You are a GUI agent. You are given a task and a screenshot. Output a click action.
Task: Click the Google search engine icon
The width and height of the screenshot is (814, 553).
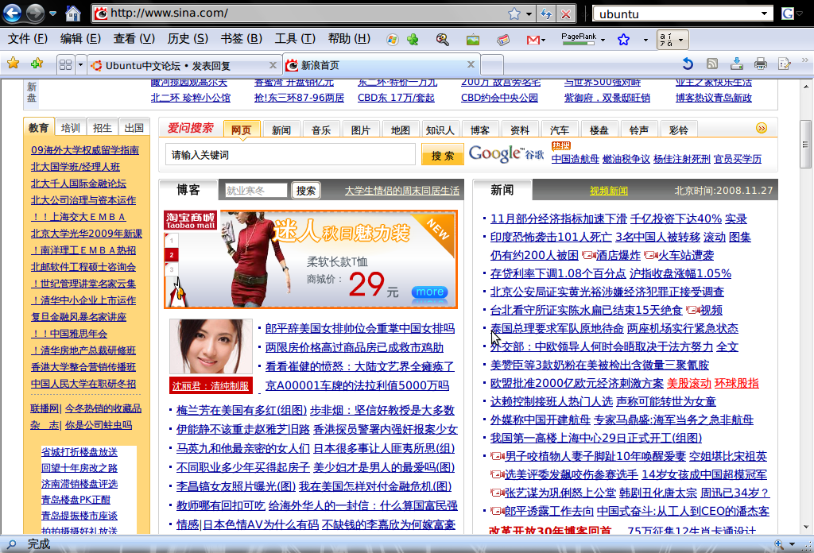(x=788, y=14)
